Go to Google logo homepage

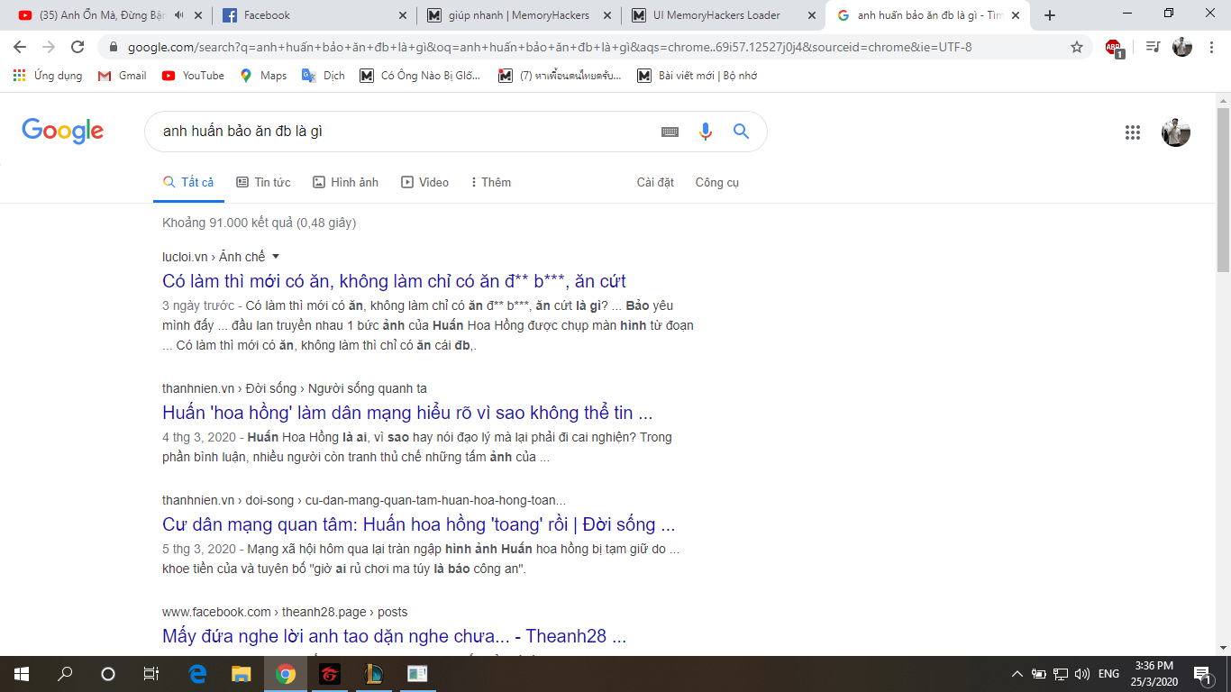(x=63, y=132)
